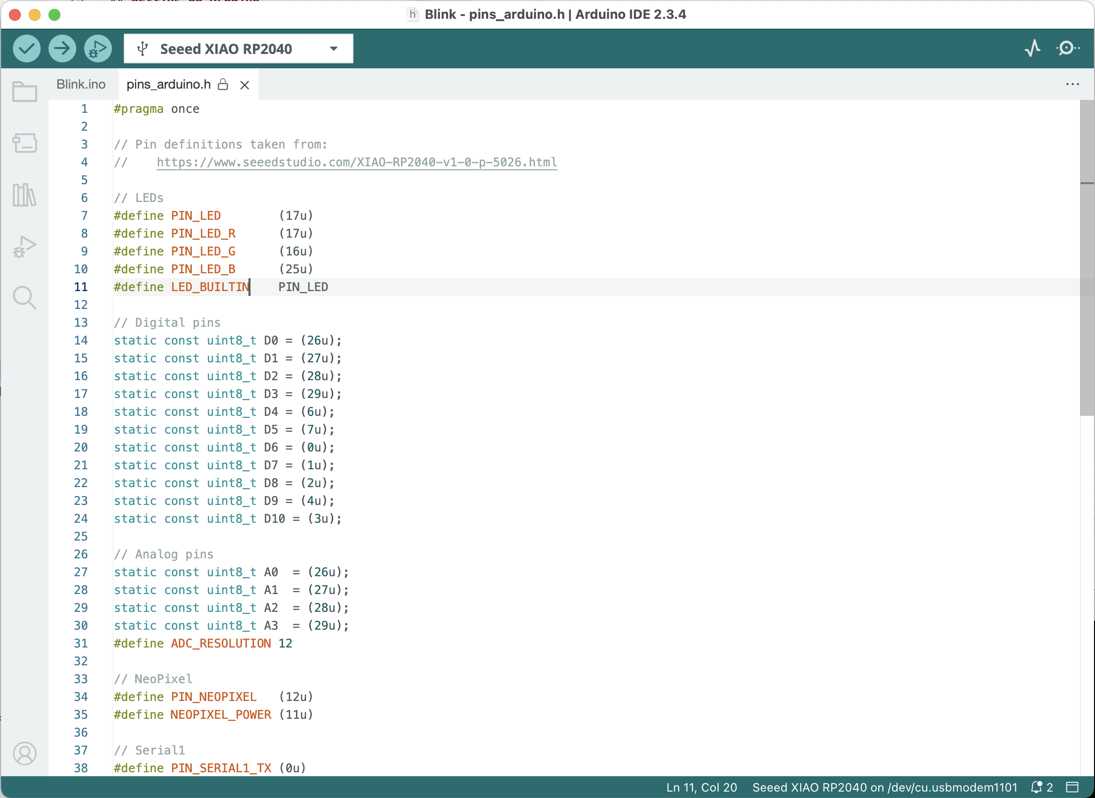Click the Verify checkmark button
The width and height of the screenshot is (1095, 798).
click(27, 49)
